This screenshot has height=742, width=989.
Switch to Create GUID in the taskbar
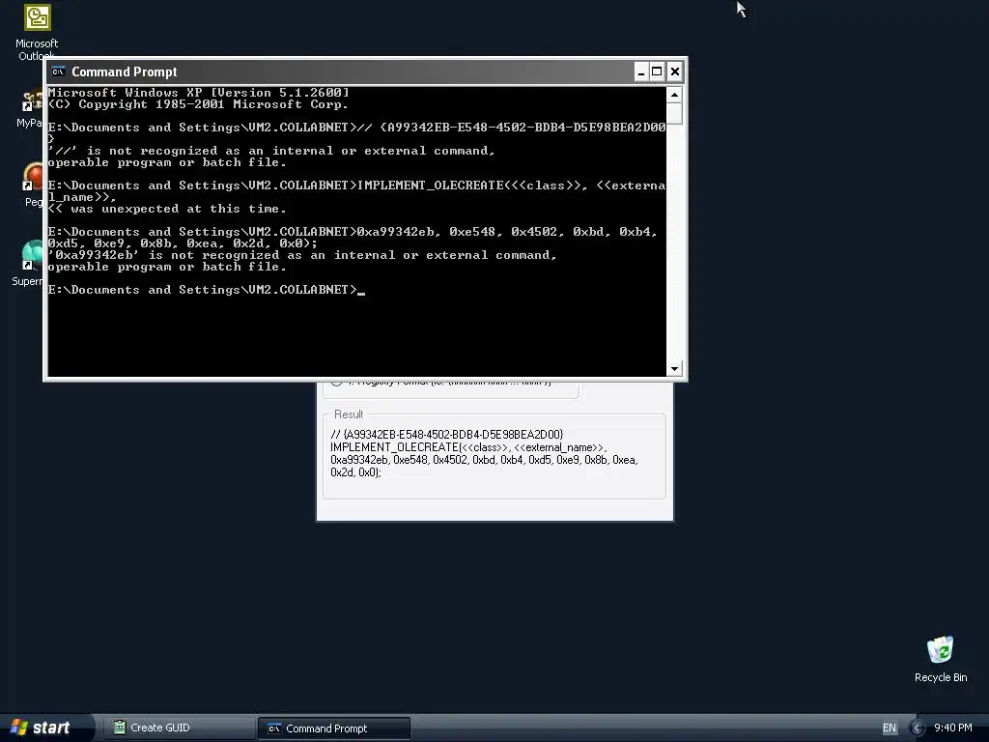179,728
